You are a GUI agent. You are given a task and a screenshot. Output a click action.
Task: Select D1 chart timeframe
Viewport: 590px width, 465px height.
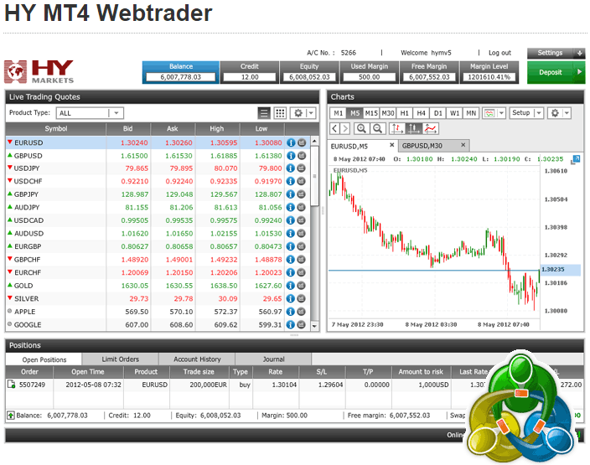pyautogui.click(x=438, y=113)
